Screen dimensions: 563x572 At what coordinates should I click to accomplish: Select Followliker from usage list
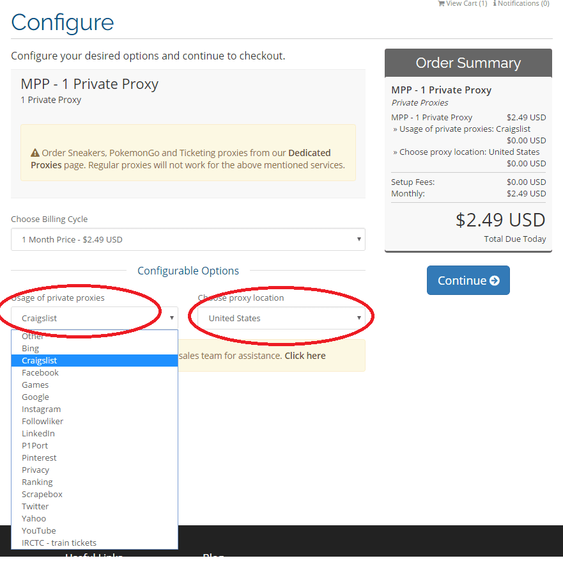click(95, 422)
